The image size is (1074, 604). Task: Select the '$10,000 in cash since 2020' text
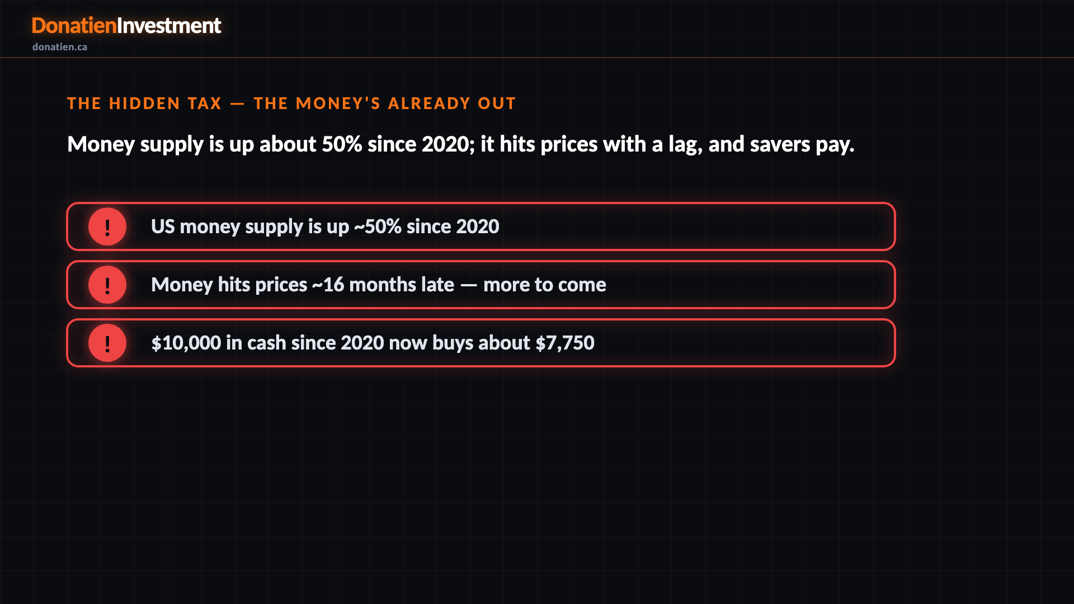268,343
